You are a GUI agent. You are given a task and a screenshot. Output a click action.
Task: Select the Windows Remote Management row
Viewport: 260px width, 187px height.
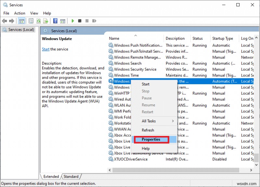(x=181, y=57)
